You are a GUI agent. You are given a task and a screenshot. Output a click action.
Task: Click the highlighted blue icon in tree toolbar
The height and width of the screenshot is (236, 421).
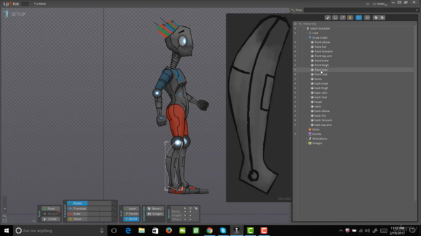click(x=359, y=18)
